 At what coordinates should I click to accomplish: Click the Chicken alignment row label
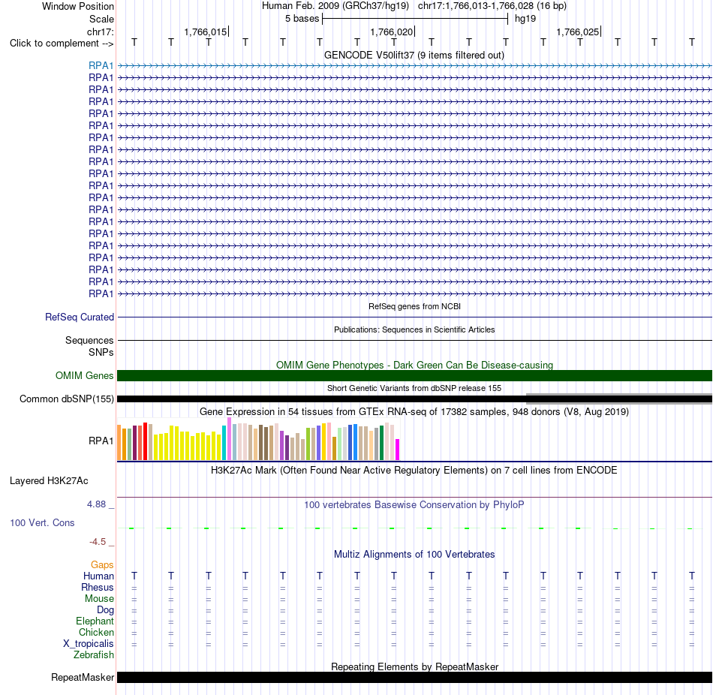96,632
